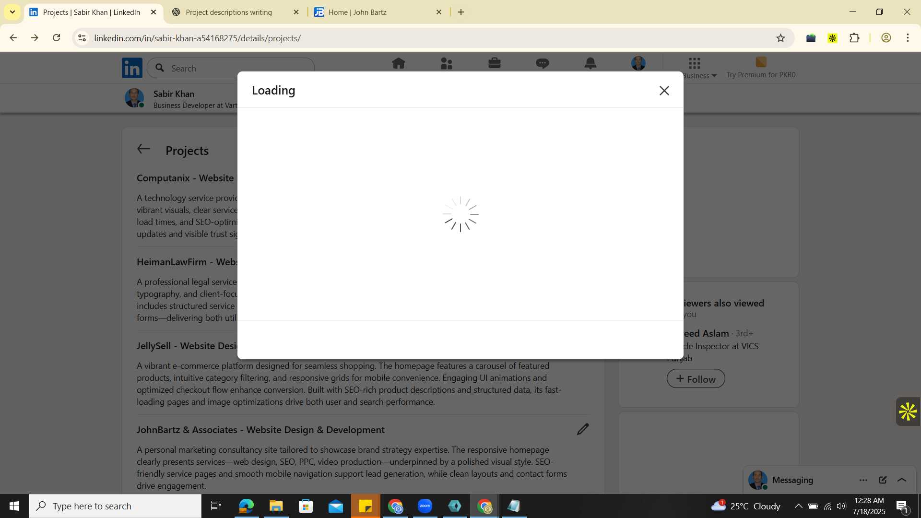This screenshot has height=518, width=921.
Task: Open Task View from the taskbar
Action: tap(216, 506)
